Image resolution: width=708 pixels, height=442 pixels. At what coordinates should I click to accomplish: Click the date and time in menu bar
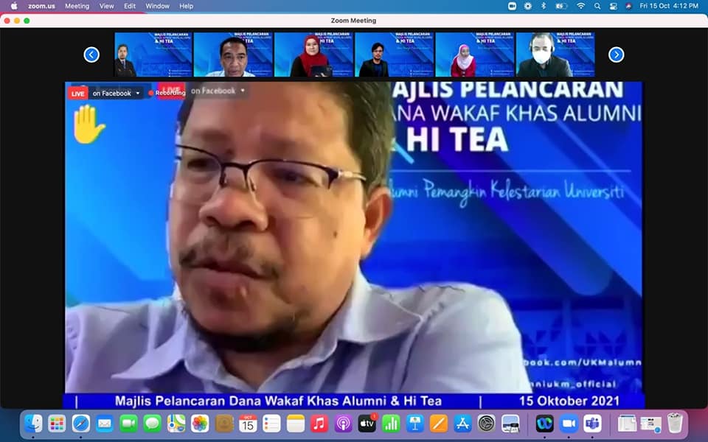[x=668, y=6]
